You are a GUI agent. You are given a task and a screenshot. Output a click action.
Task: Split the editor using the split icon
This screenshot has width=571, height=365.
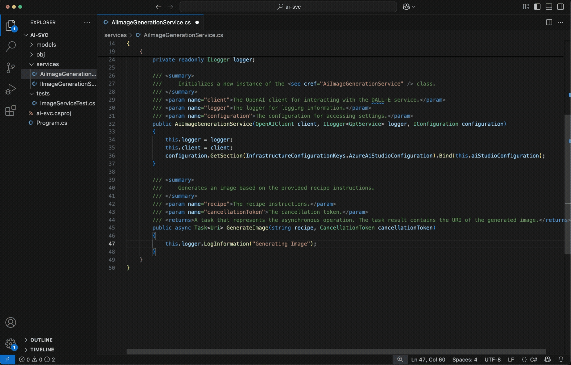[549, 22]
